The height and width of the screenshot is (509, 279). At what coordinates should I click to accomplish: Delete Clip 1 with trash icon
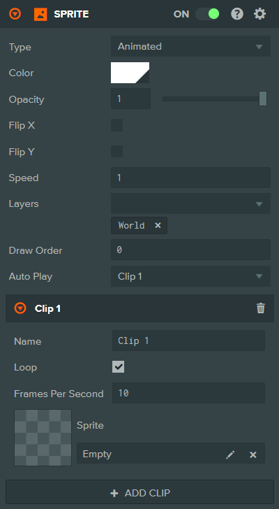click(261, 308)
